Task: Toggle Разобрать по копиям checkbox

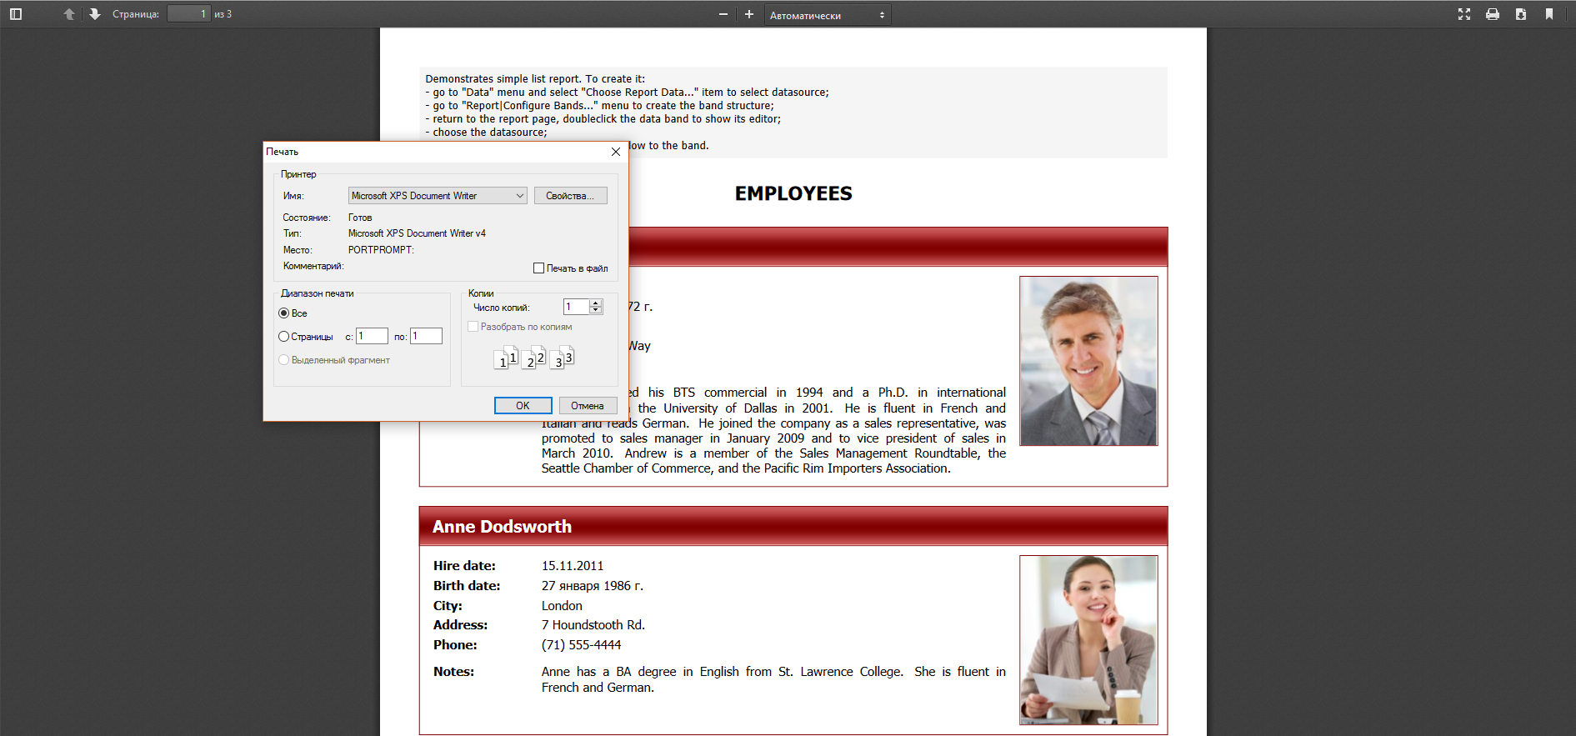Action: 473,327
